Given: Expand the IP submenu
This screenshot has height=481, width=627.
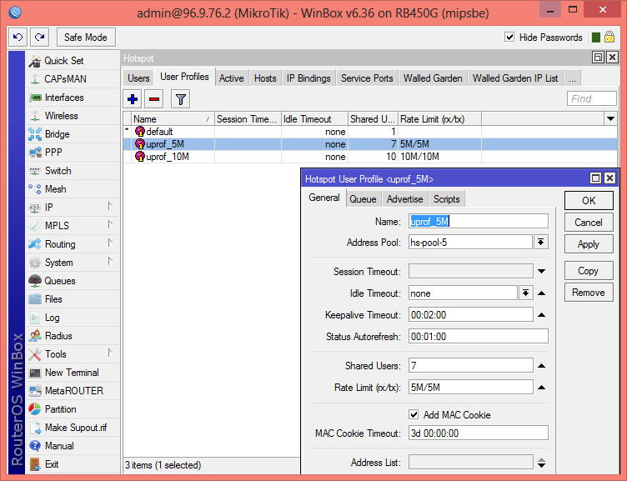Looking at the screenshot, I should [110, 207].
